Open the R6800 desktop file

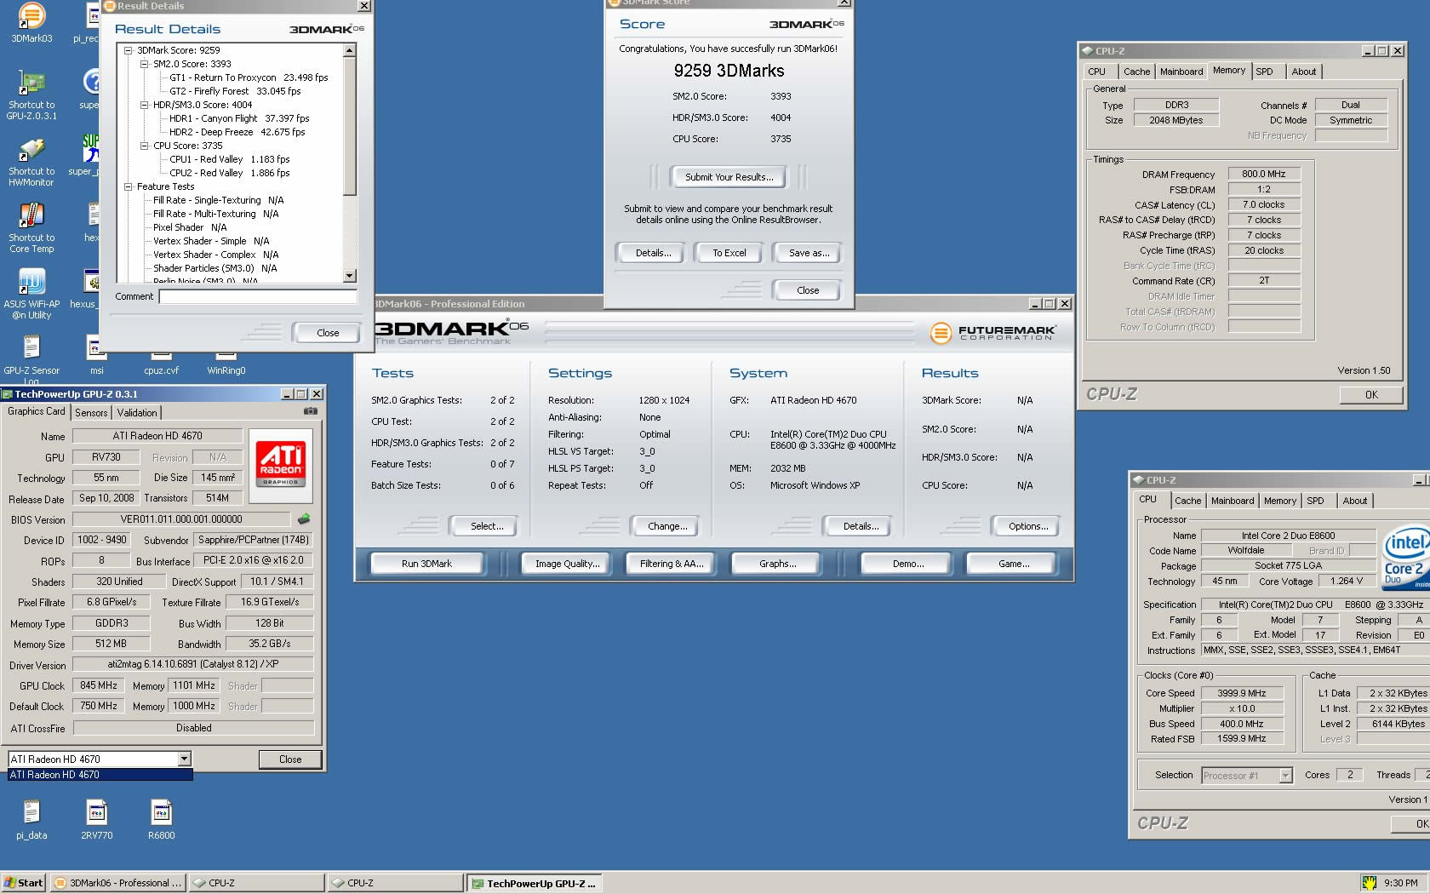pyautogui.click(x=162, y=820)
